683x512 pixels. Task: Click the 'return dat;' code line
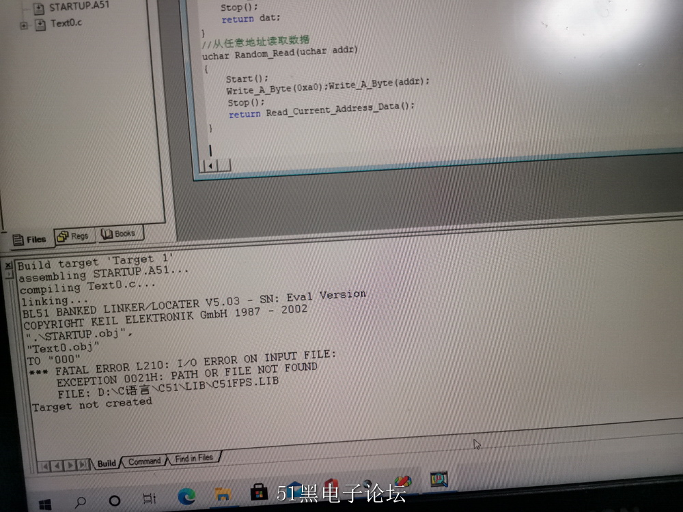(x=251, y=18)
